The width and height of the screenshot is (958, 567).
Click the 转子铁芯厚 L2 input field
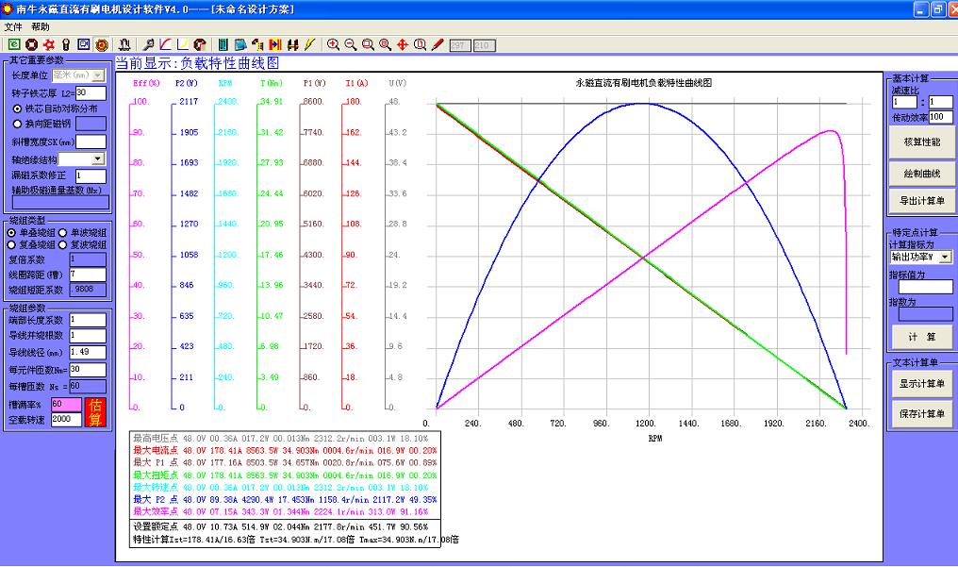tap(91, 92)
